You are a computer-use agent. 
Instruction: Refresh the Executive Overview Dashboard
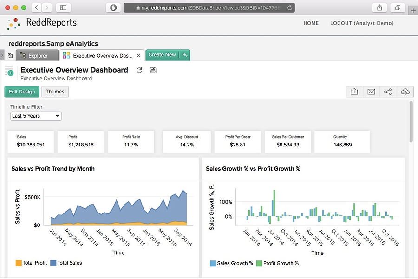(x=139, y=70)
